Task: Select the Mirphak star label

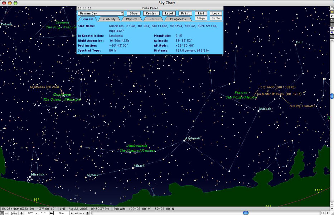Action: coord(38,175)
